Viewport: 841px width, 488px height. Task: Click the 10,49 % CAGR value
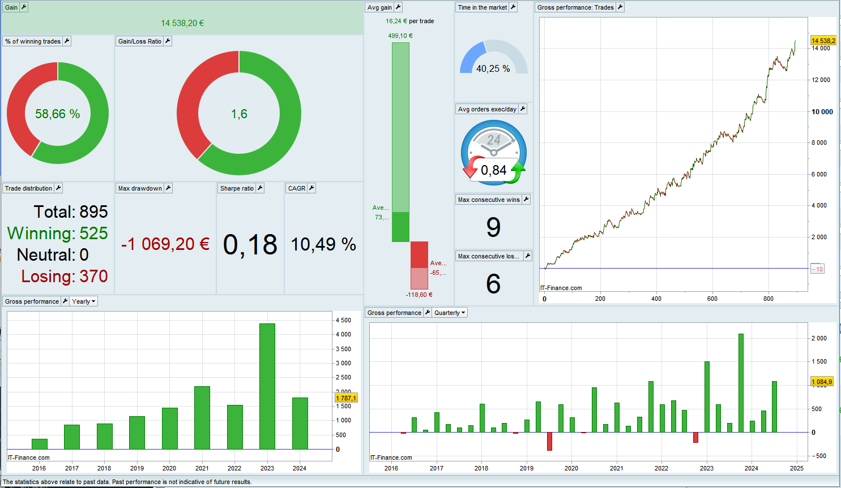pyautogui.click(x=323, y=244)
